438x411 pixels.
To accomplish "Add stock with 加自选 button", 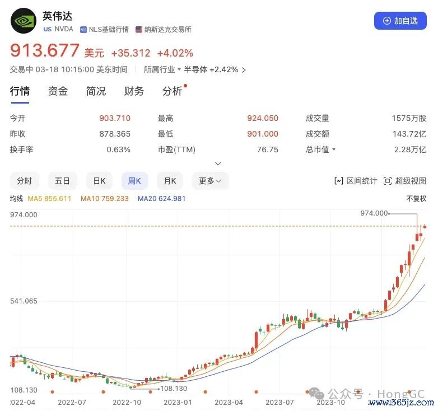I will pos(400,21).
